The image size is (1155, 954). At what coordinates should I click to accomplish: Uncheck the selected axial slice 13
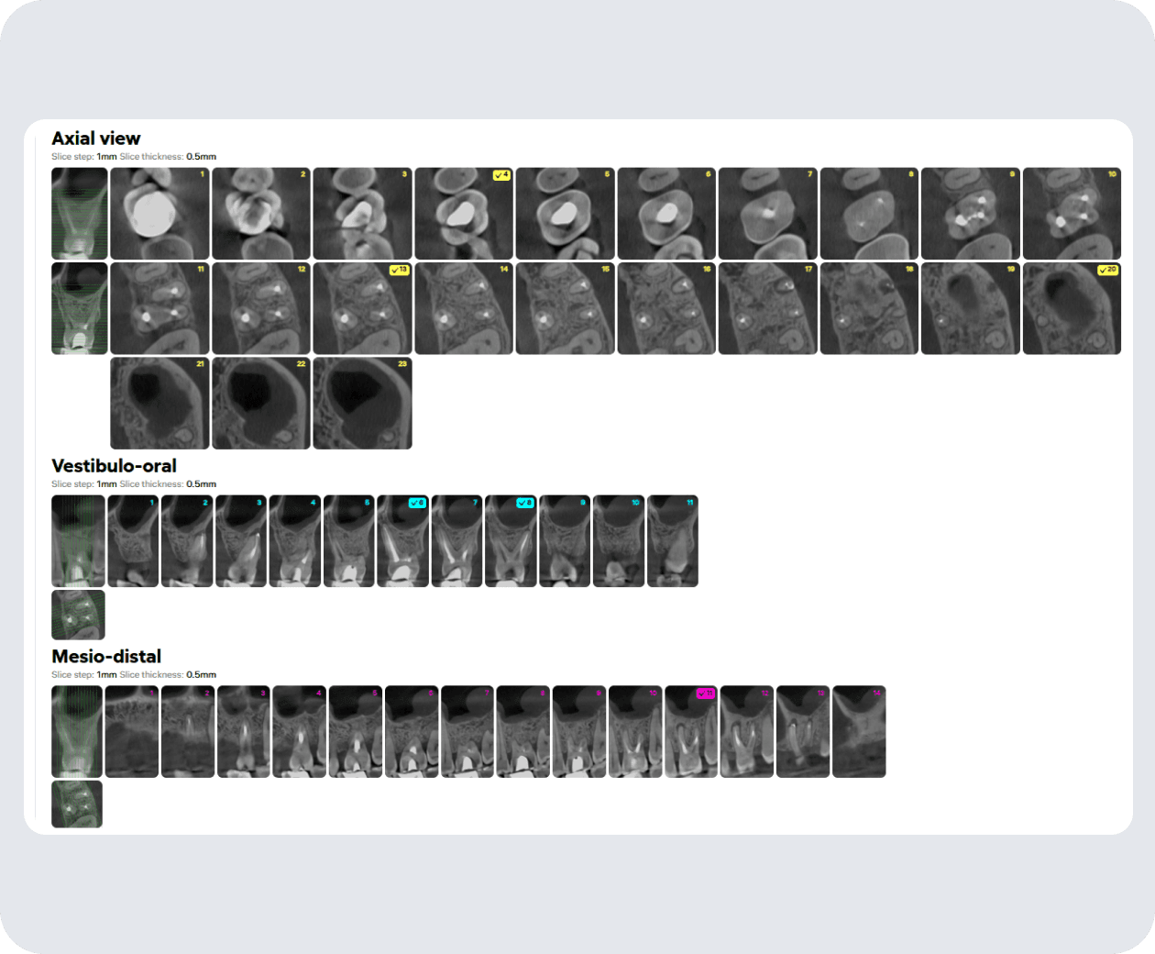click(x=400, y=271)
